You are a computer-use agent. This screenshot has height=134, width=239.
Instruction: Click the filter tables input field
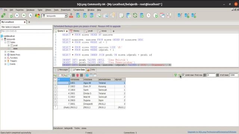coord(26,31)
